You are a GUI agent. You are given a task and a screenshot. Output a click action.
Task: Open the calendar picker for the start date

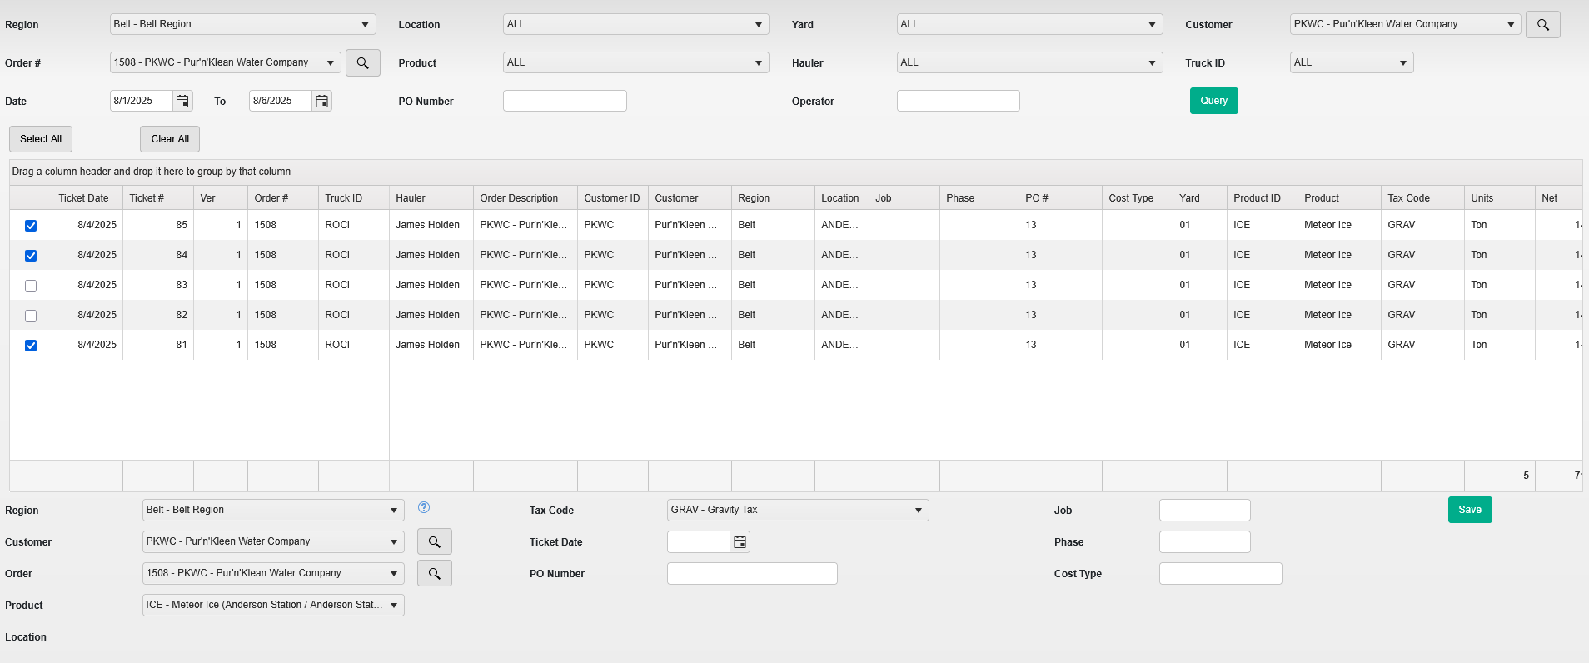click(182, 102)
